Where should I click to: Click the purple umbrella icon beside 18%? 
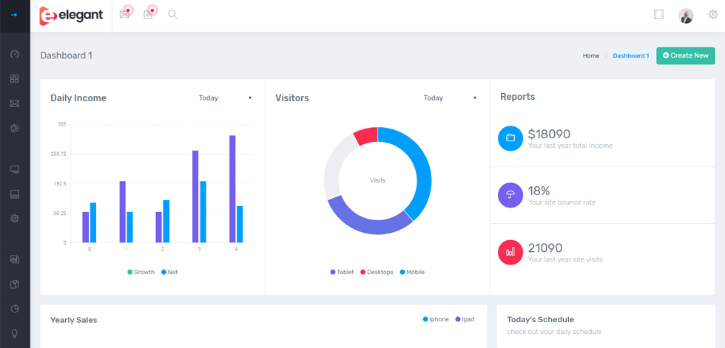(x=510, y=195)
